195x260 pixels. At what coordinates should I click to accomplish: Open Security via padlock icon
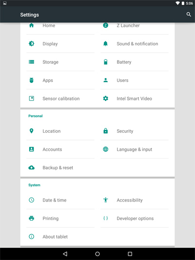coord(105,131)
